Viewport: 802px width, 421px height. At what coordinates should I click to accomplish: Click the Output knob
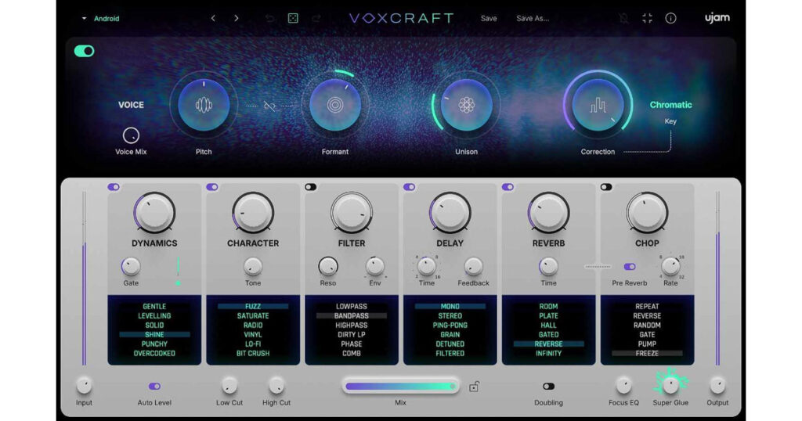click(x=717, y=385)
